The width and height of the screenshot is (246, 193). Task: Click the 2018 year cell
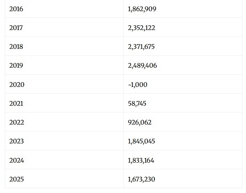click(16, 47)
